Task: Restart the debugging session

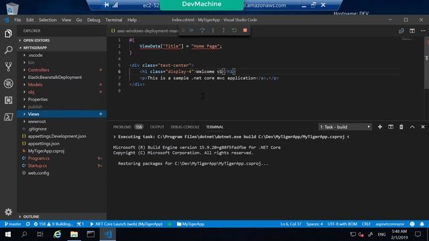Action: [234, 30]
